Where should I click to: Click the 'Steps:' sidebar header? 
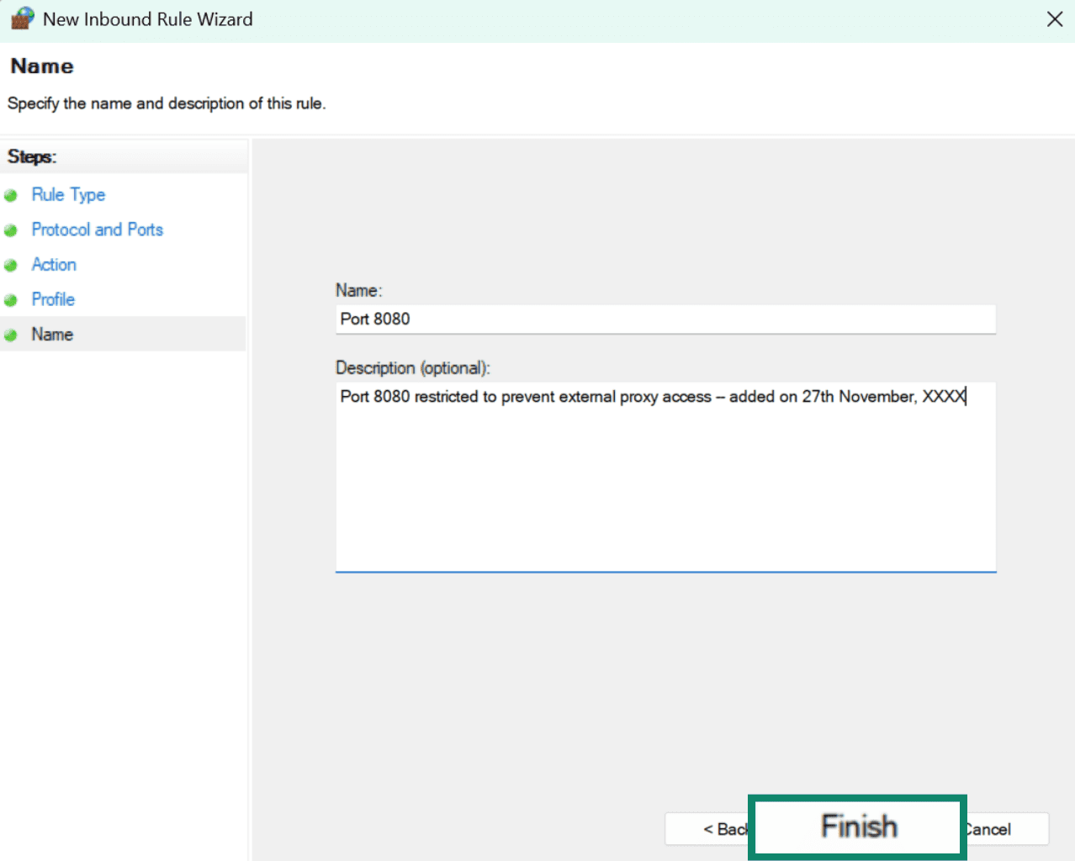(x=32, y=157)
